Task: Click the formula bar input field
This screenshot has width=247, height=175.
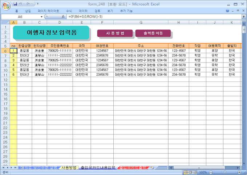Action: [x=153, y=17]
